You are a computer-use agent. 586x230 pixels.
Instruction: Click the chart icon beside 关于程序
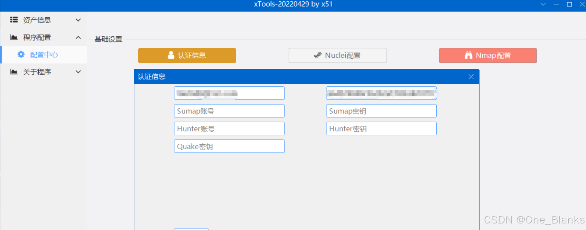[x=14, y=71]
